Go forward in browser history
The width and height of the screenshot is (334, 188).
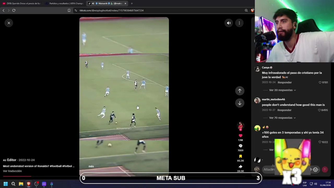[8, 10]
